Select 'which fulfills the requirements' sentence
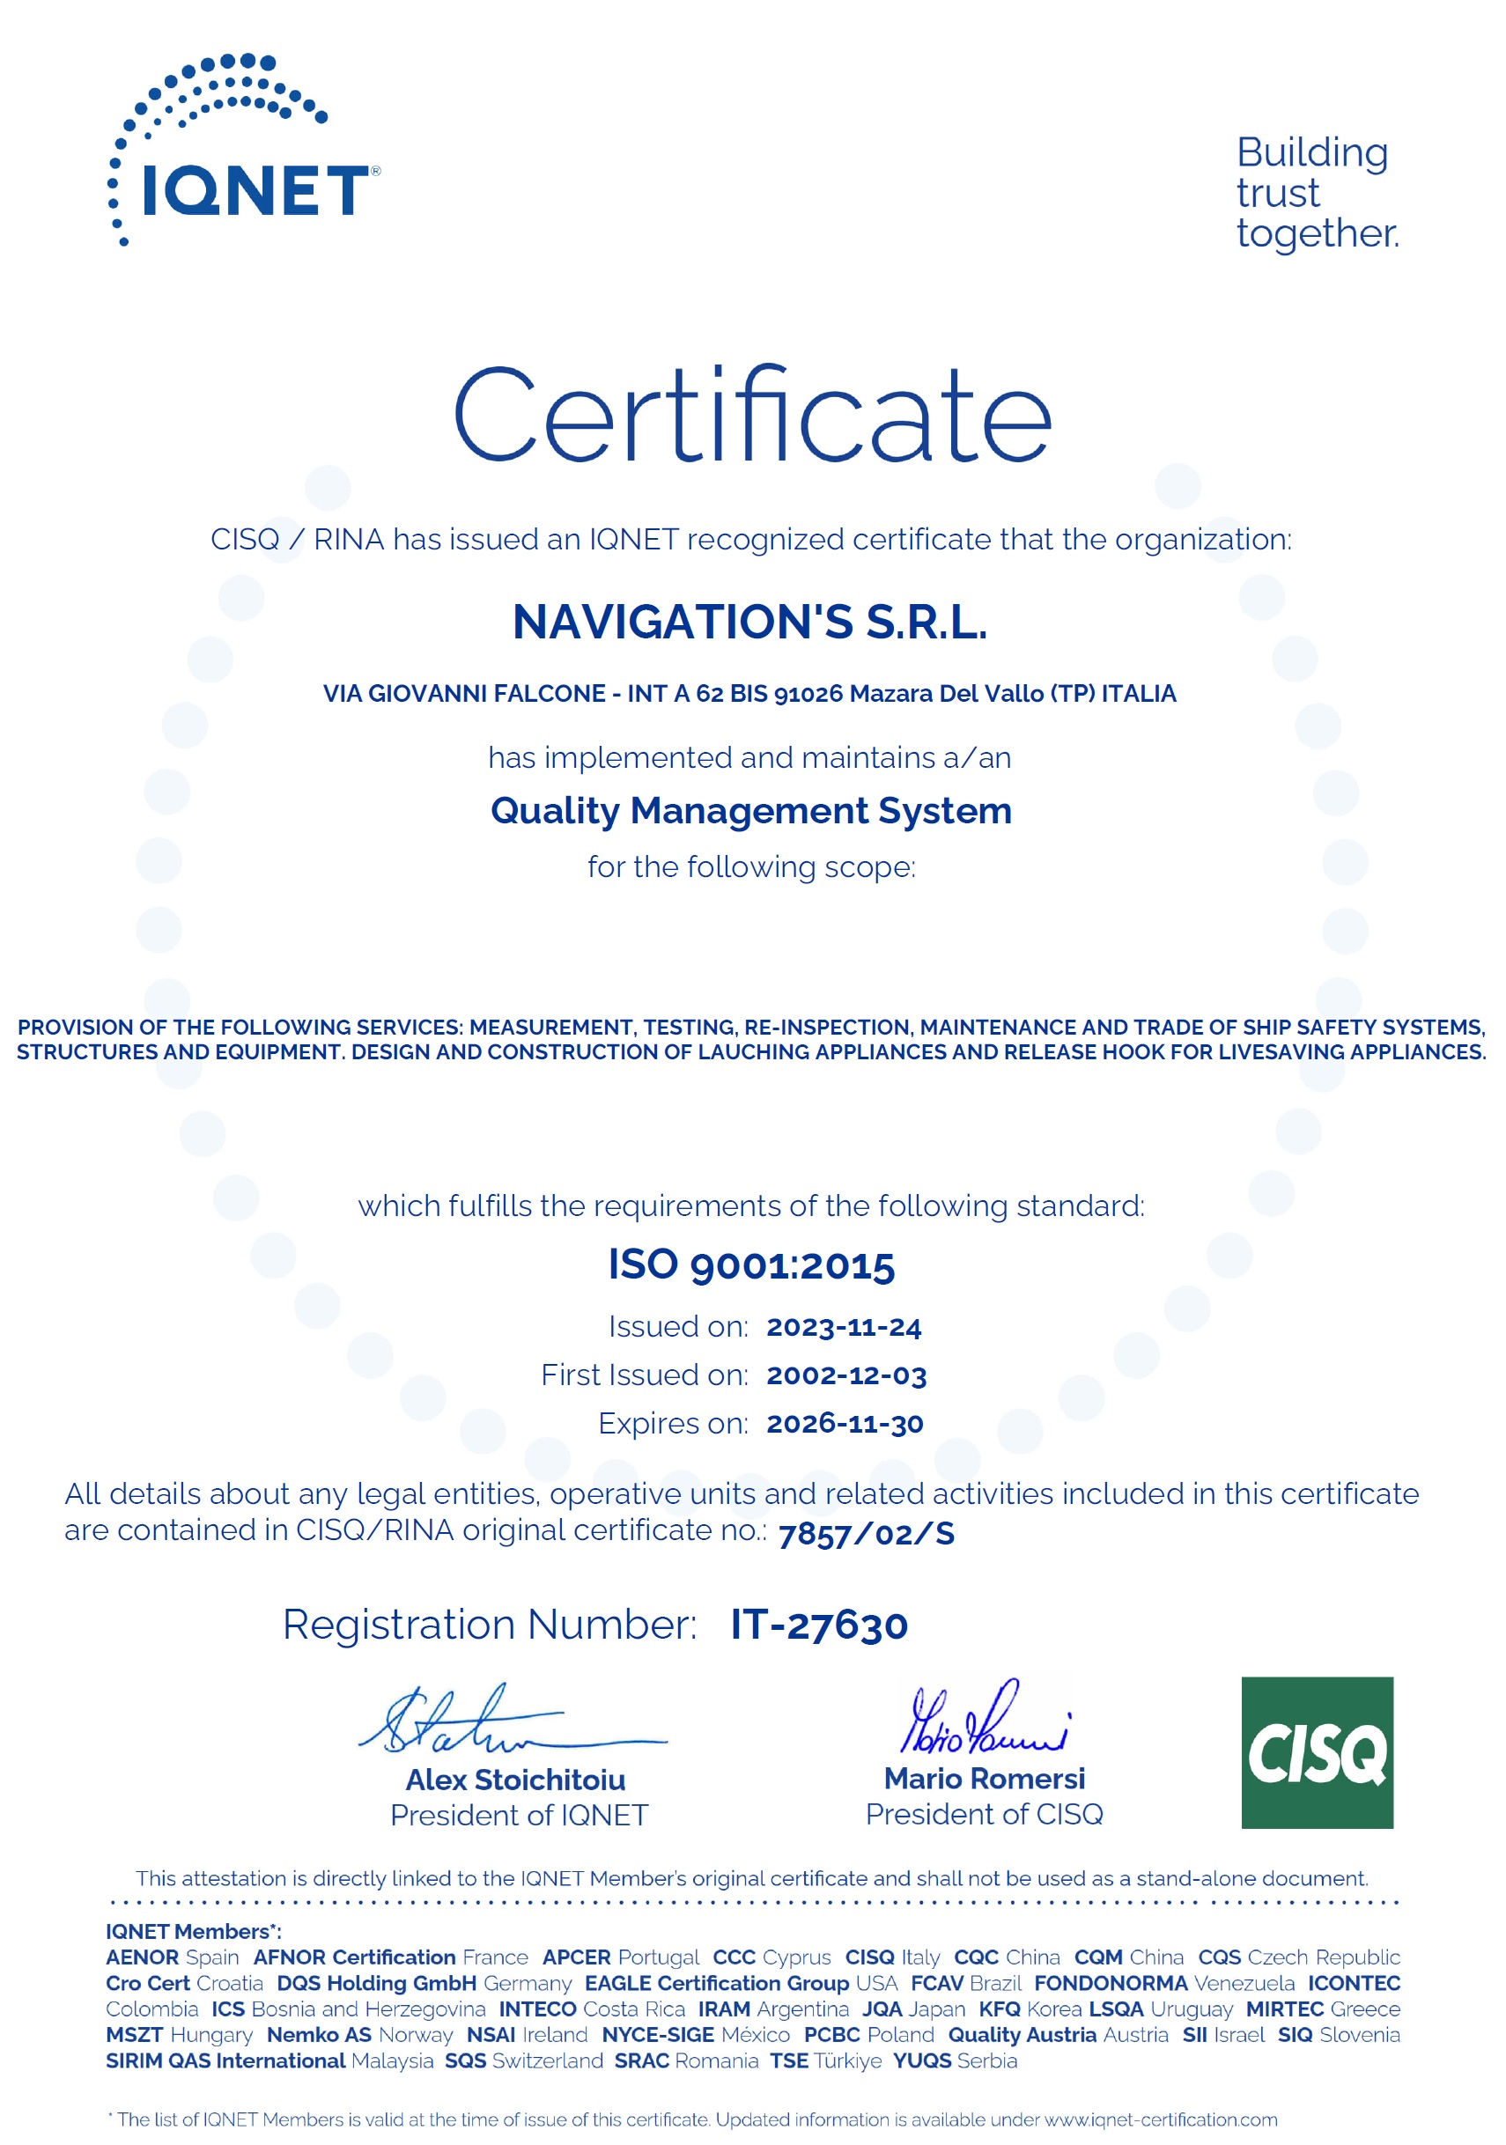The image size is (1506, 2145). tap(751, 1206)
